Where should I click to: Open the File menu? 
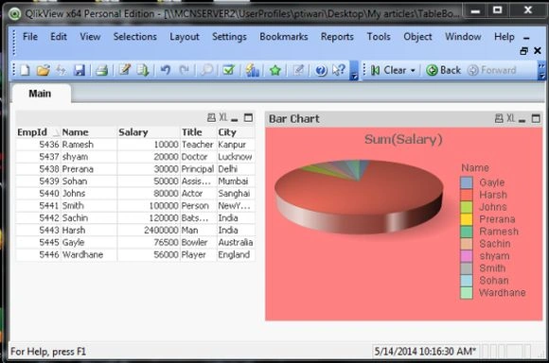30,37
